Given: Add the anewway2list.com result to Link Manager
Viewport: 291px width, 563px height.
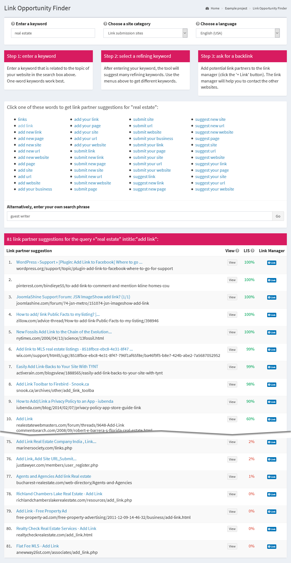Looking at the screenshot, I should 272,547.
